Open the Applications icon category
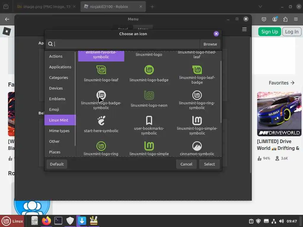The width and height of the screenshot is (303, 227). point(60,67)
